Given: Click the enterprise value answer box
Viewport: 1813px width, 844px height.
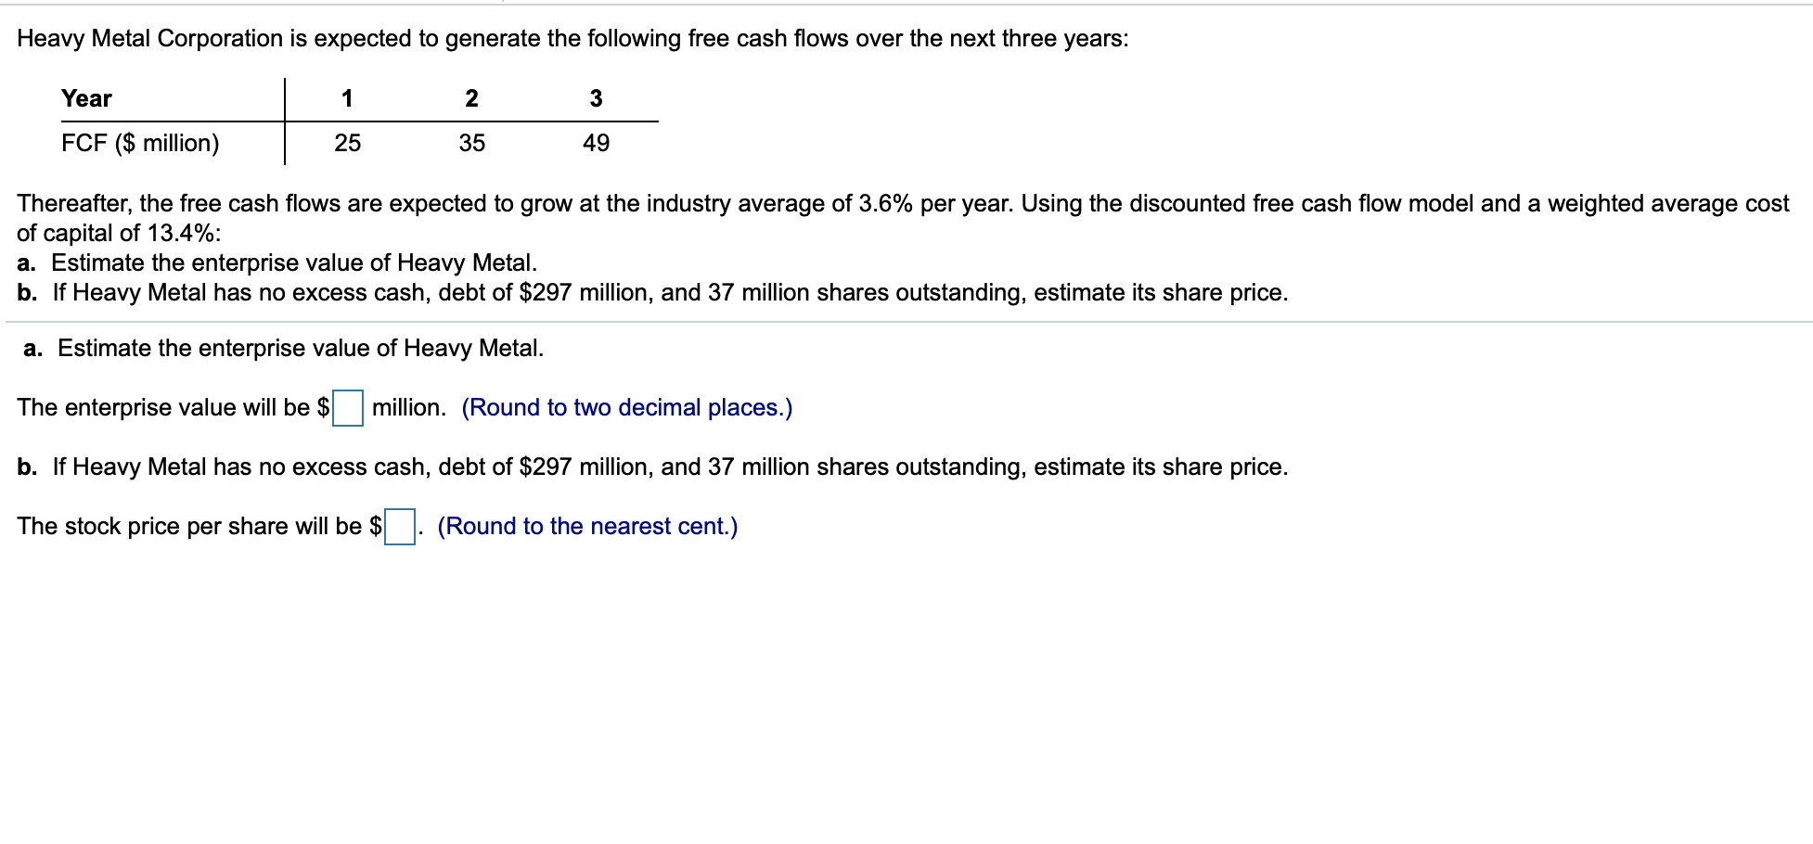Looking at the screenshot, I should (x=348, y=408).
